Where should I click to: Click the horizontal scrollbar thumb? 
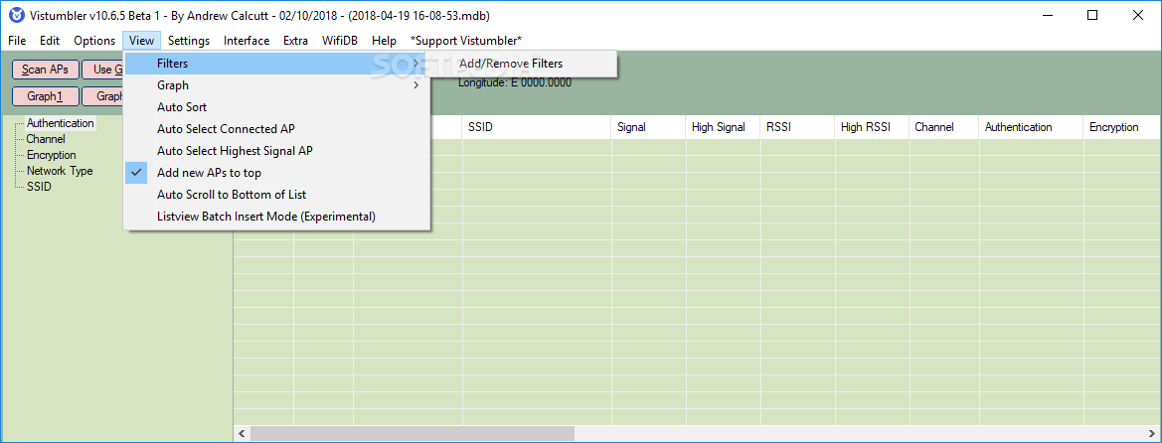[x=413, y=433]
